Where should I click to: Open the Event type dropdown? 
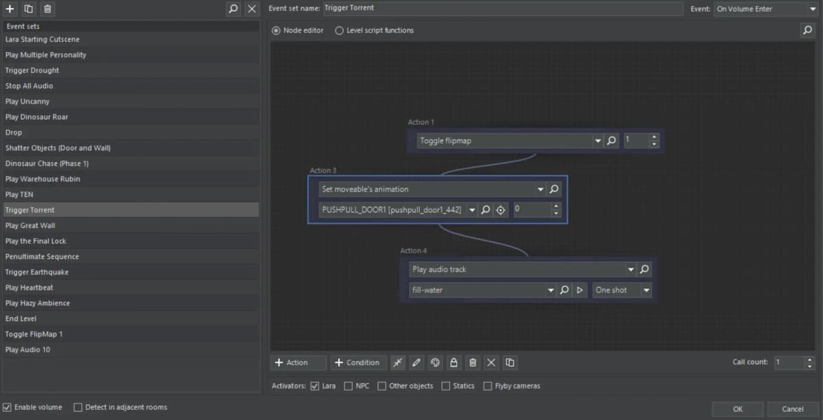click(x=812, y=9)
